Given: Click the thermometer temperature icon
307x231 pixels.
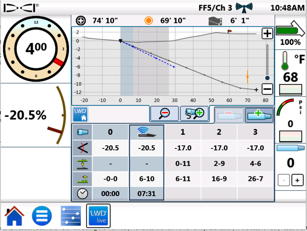Looking at the screenshot, I should tap(285, 61).
